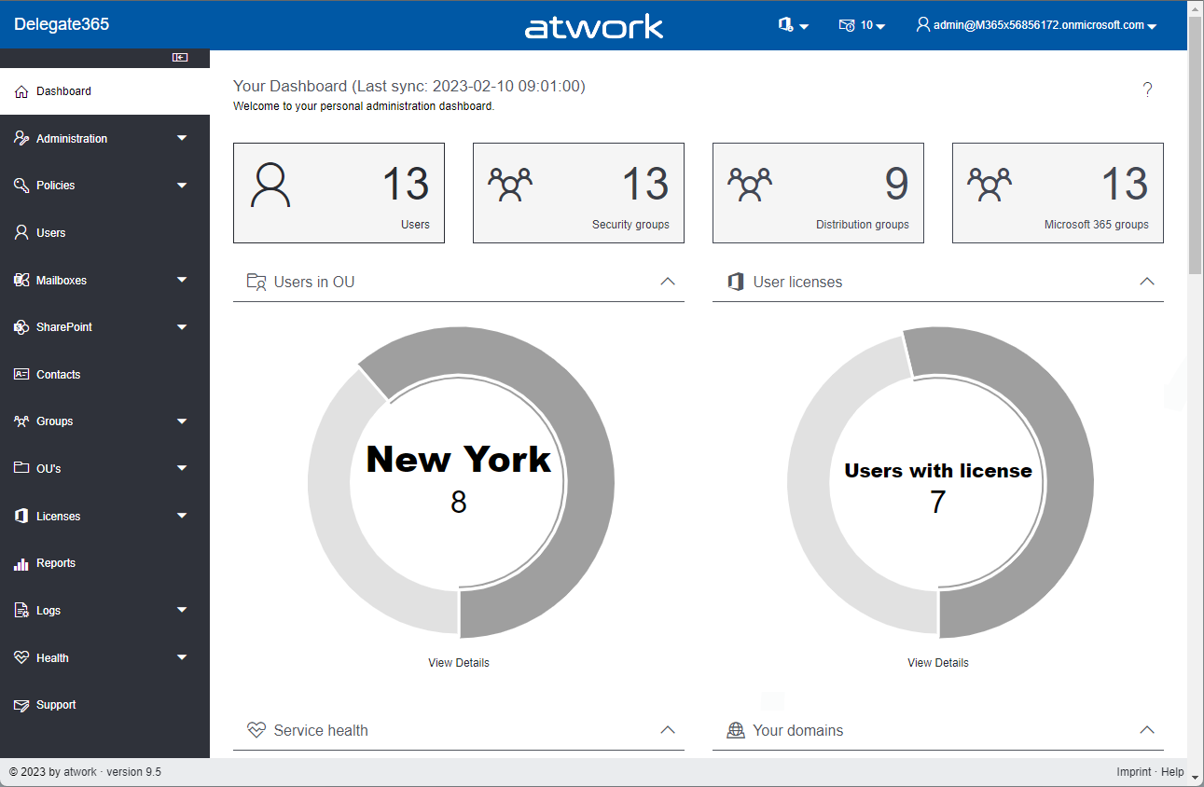Screen dimensions: 1204x787
Task: Collapse the User licenses panel
Action: coord(1147,282)
